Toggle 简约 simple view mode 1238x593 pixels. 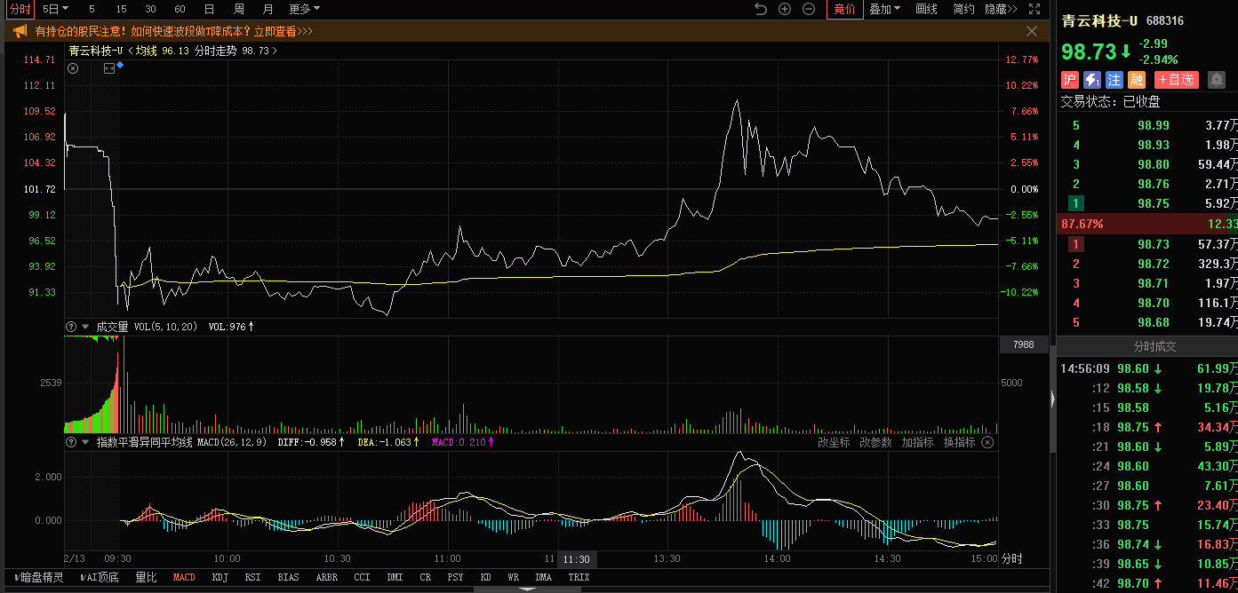tap(963, 9)
